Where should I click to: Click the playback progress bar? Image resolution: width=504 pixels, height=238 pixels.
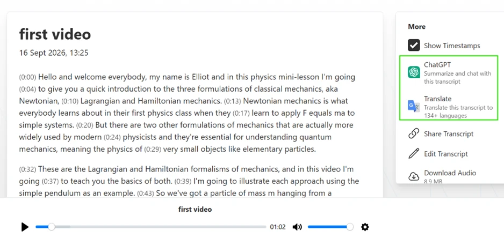click(x=151, y=227)
